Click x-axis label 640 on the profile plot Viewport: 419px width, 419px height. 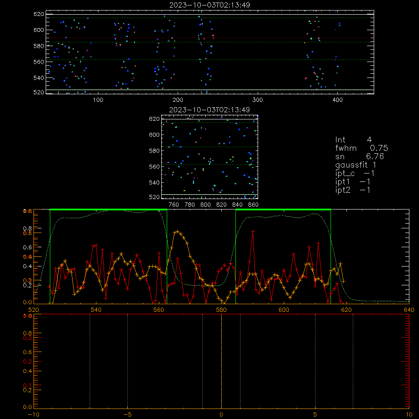409,310
